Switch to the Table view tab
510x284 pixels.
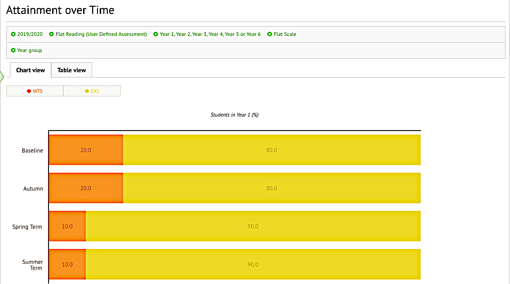coord(71,70)
